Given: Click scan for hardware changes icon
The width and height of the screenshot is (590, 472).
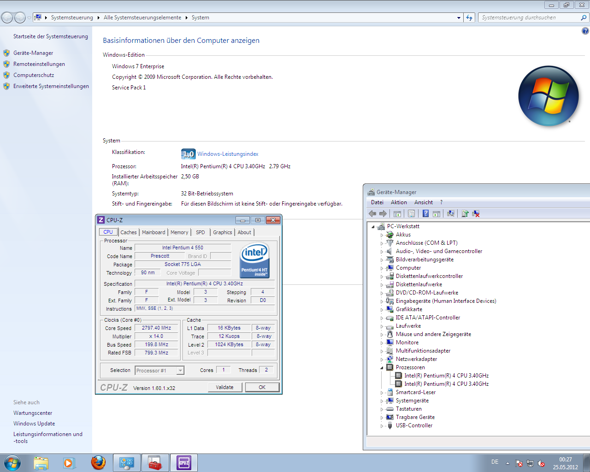Looking at the screenshot, I should coord(451,213).
